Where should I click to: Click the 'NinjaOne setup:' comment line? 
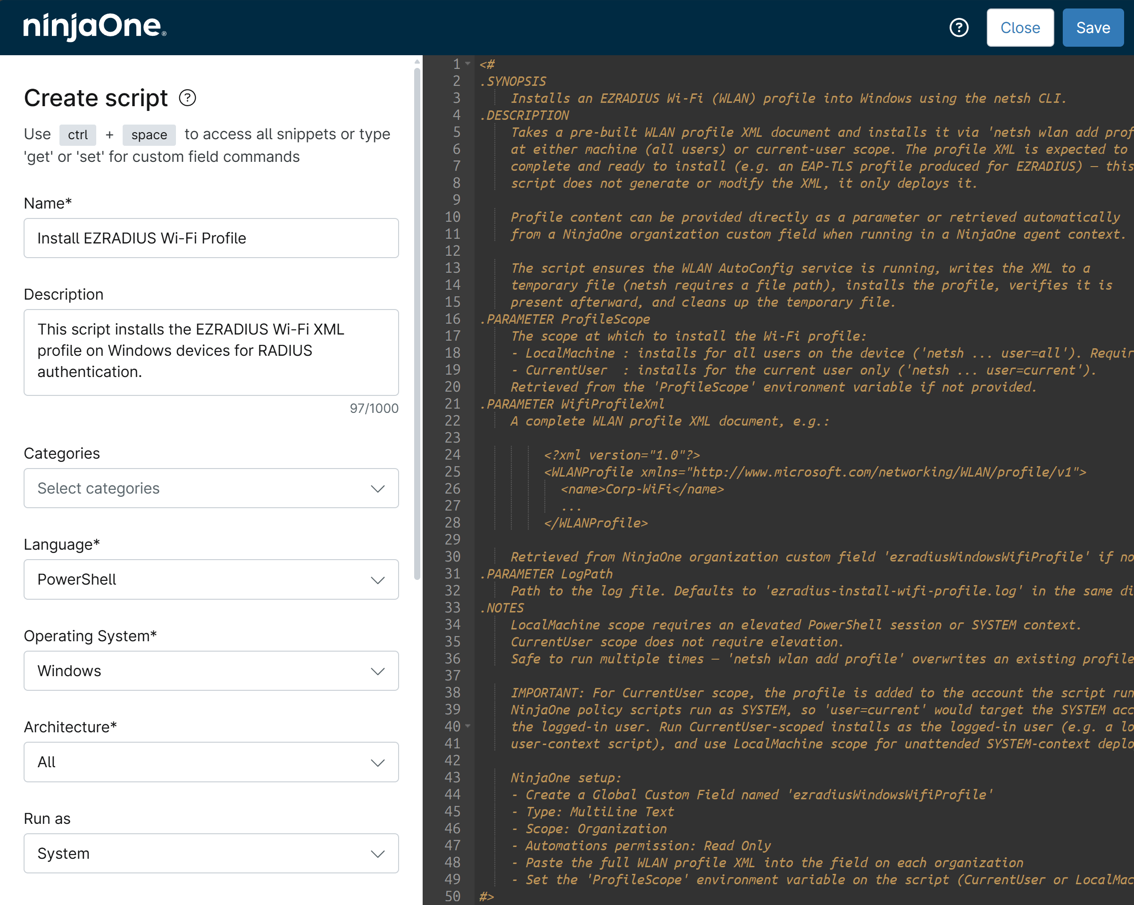(x=566, y=777)
